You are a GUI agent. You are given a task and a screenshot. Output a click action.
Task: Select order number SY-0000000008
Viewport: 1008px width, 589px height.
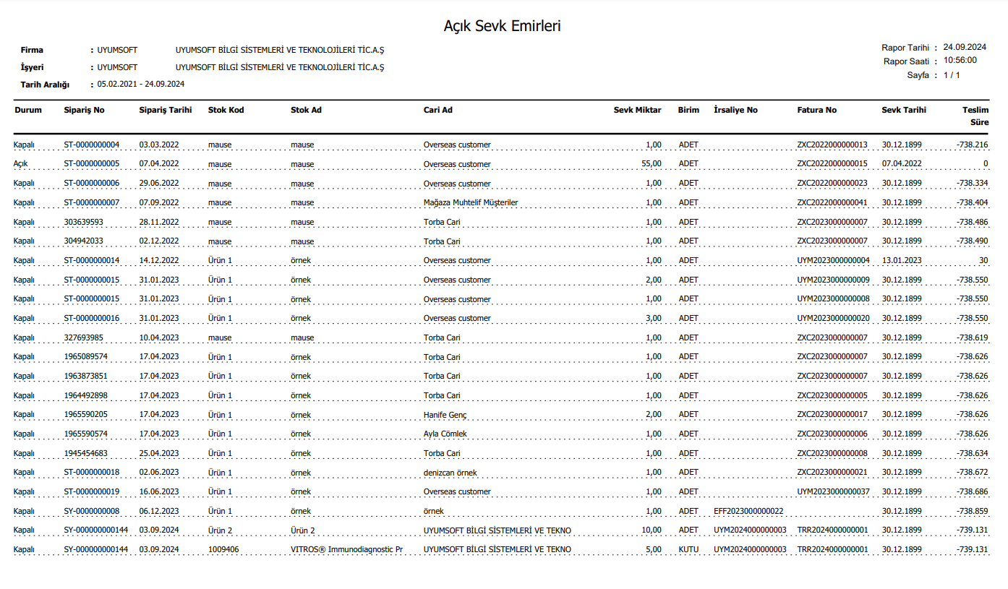tap(92, 511)
